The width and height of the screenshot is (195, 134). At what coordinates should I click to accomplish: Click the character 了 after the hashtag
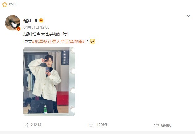point(87,42)
